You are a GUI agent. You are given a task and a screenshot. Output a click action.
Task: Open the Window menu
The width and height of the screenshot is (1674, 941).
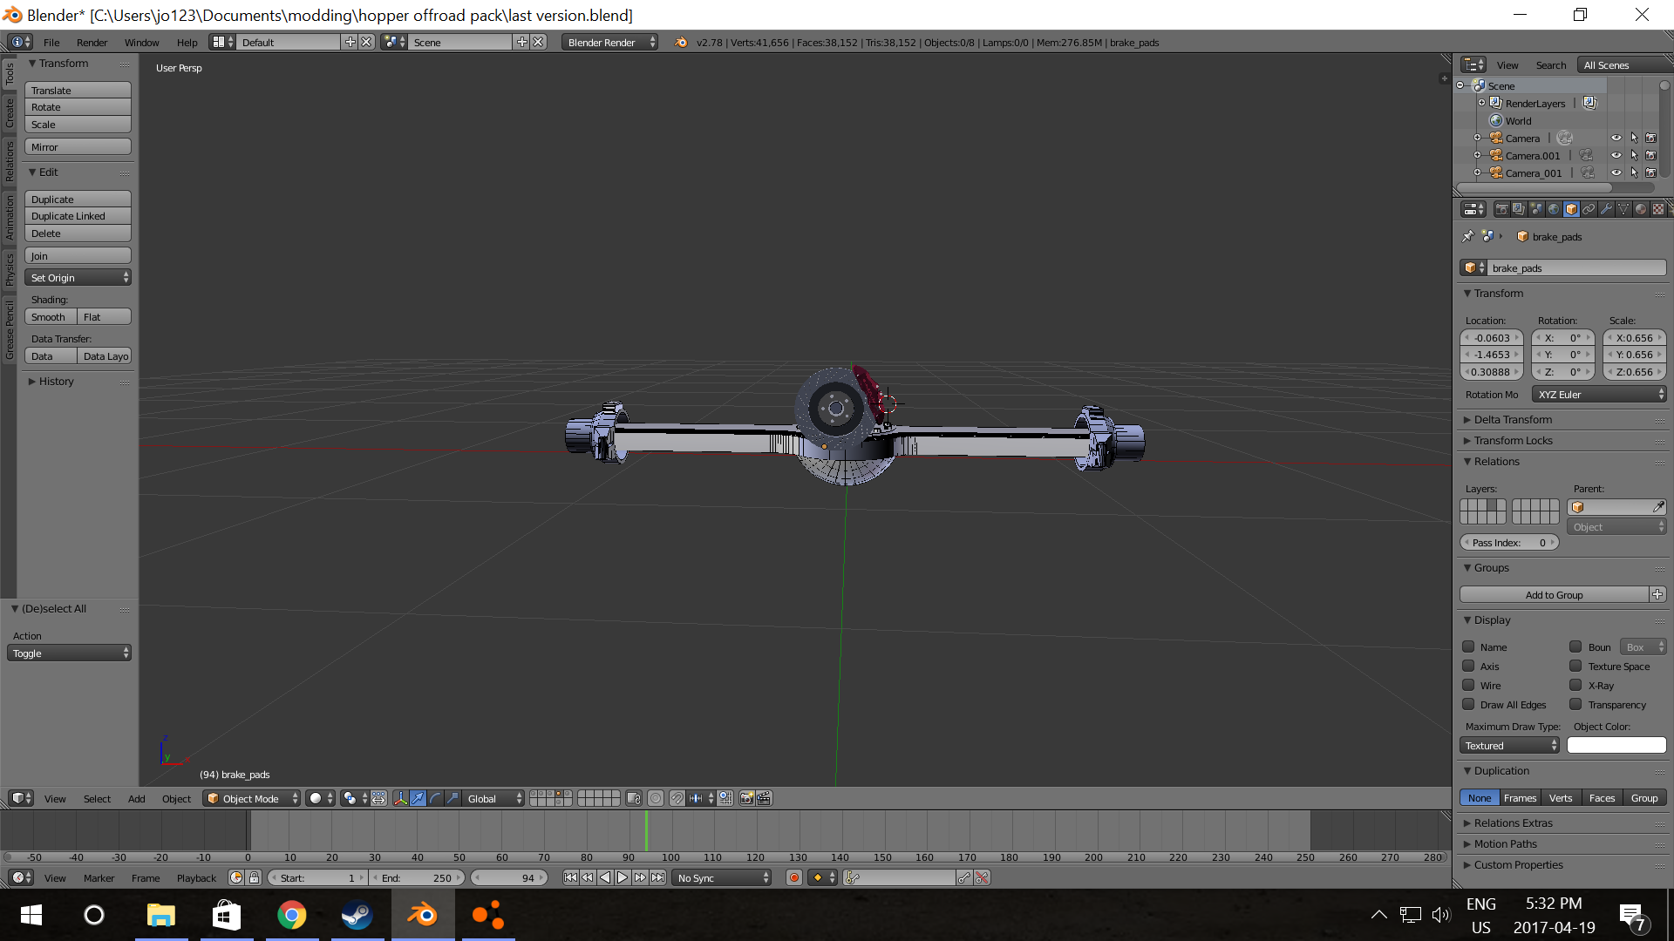pyautogui.click(x=141, y=42)
